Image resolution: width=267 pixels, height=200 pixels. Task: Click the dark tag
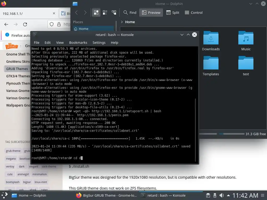22,166
